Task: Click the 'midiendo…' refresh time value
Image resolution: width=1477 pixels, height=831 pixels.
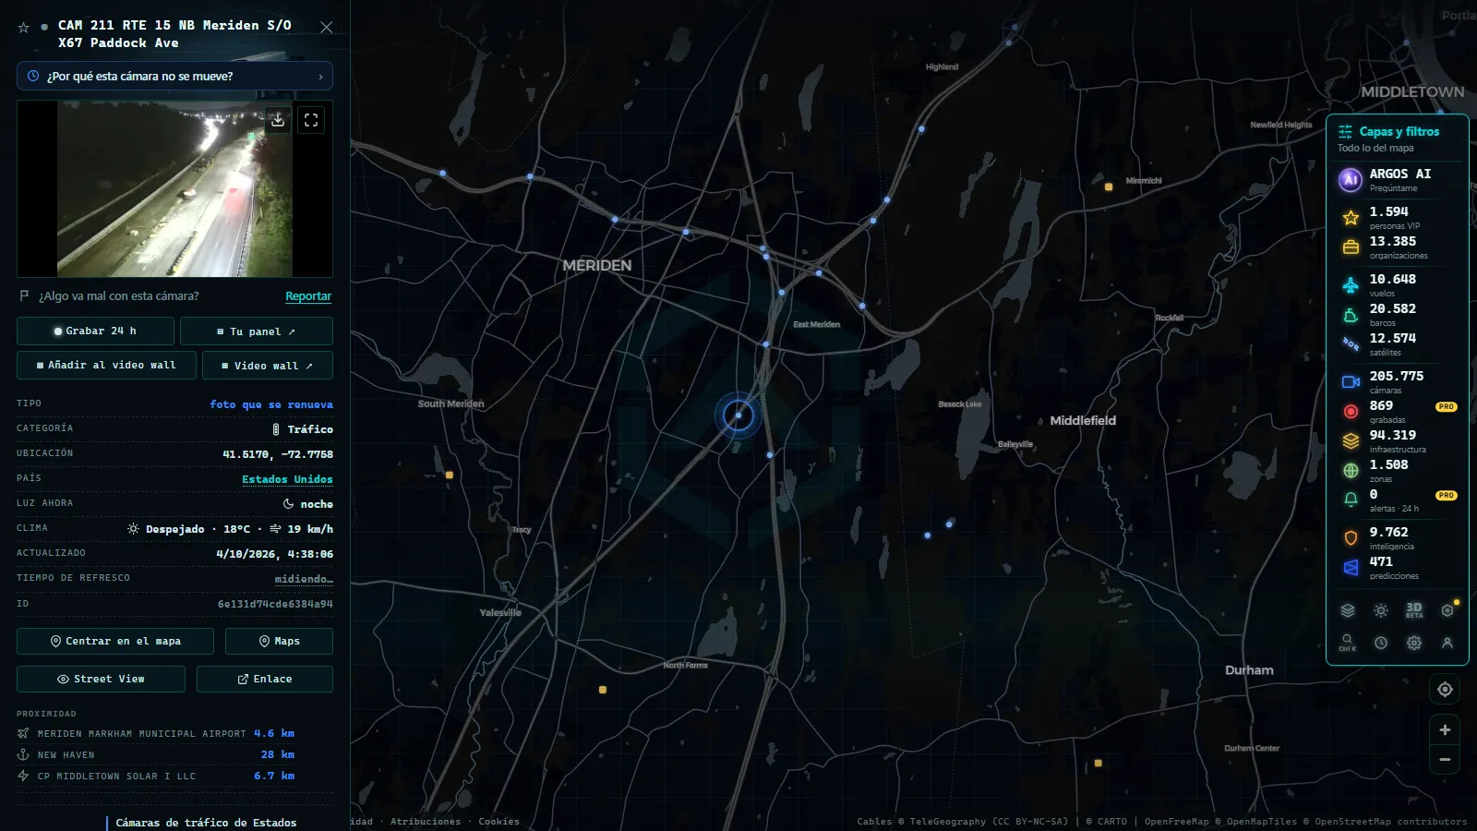Action: tap(304, 579)
